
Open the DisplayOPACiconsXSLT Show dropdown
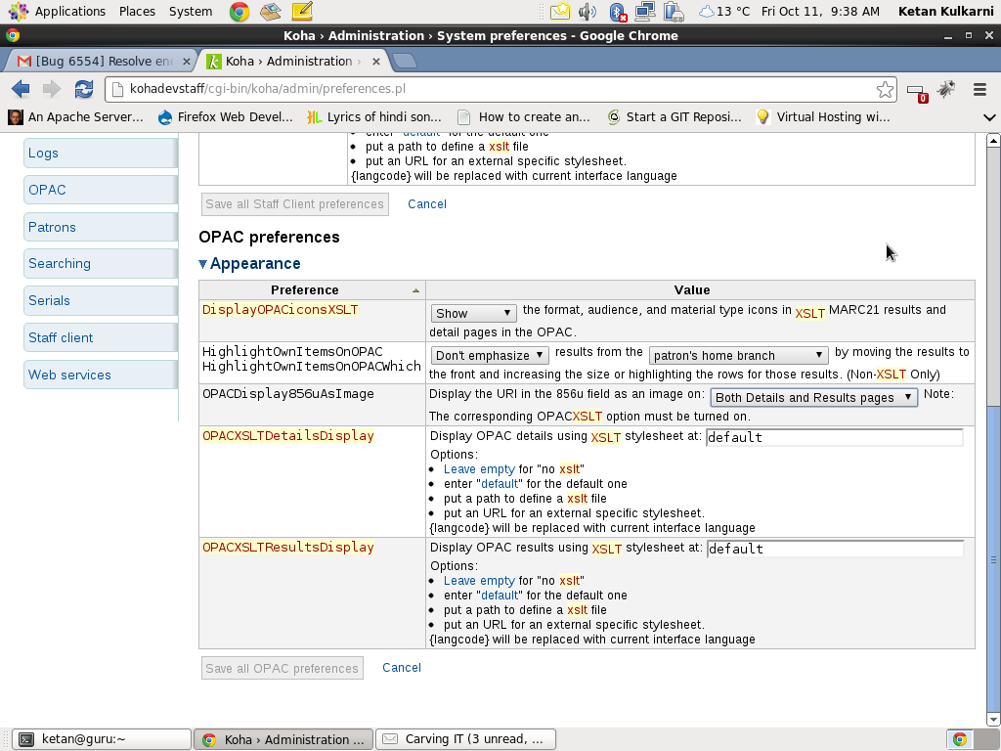(x=473, y=313)
